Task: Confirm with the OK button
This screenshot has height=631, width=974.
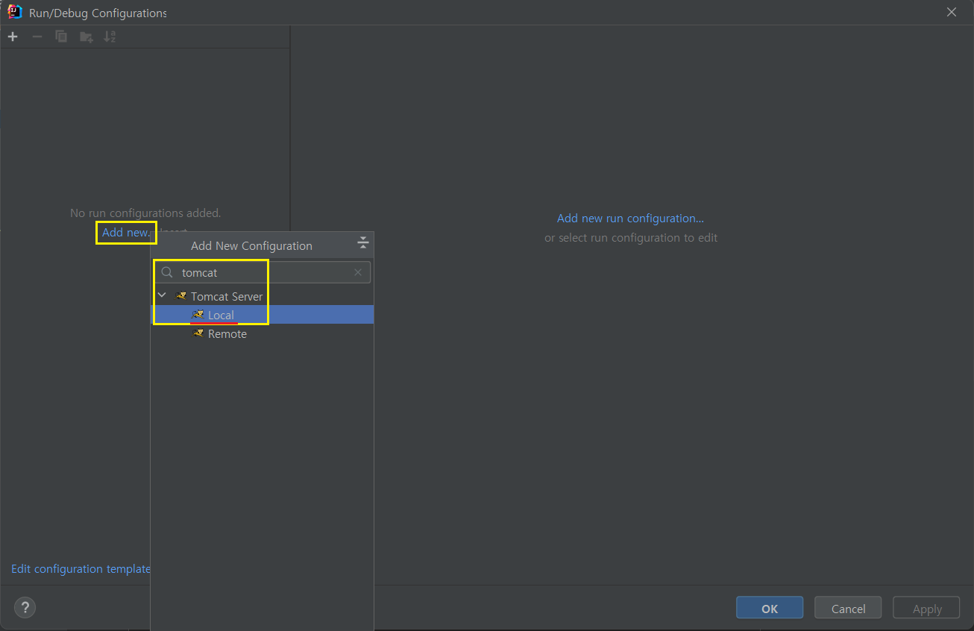Action: tap(770, 608)
